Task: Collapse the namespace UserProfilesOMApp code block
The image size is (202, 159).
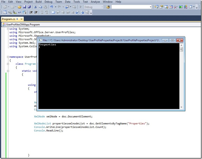Action: (x=8, y=57)
